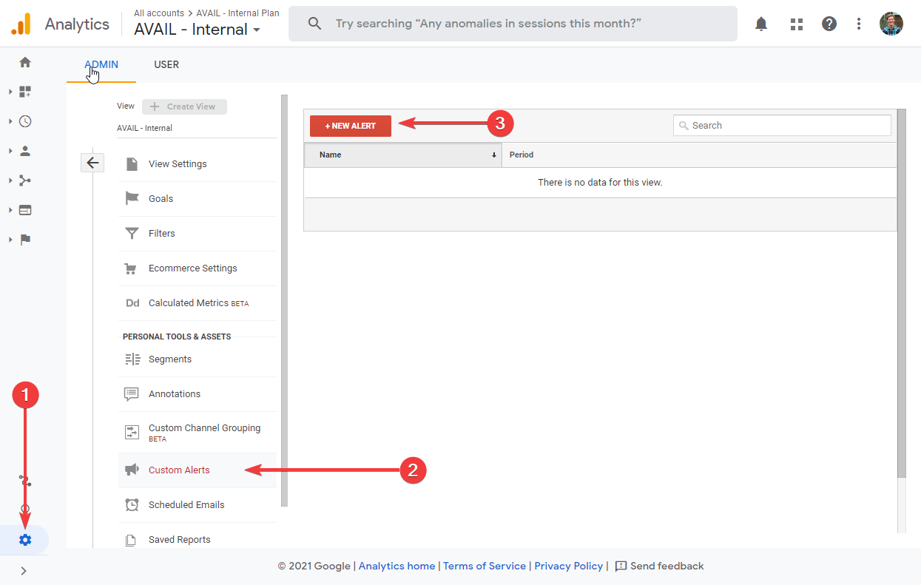Click the Saved Reports document icon
The width and height of the screenshot is (921, 585).
132,540
